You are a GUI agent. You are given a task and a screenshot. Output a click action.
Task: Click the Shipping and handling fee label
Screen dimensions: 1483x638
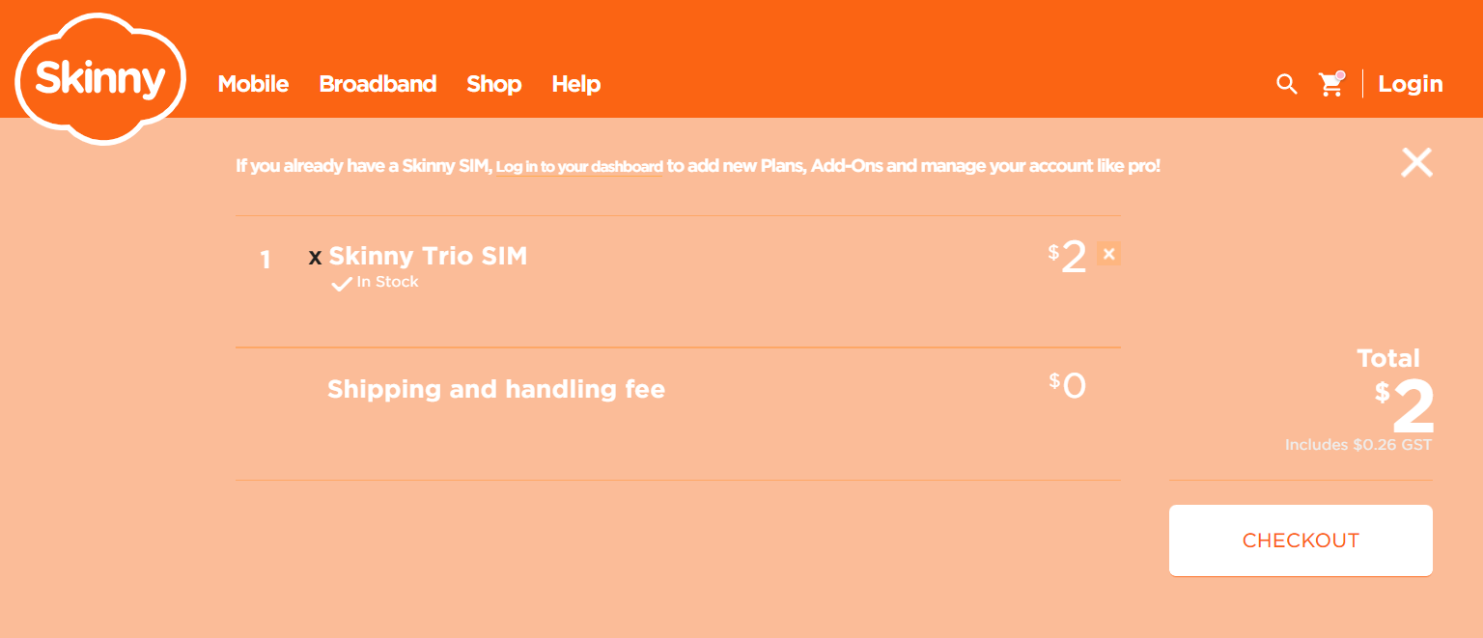[x=496, y=389]
